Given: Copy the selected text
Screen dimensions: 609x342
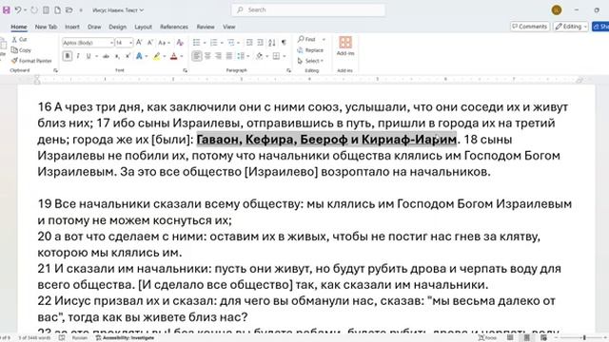Looking at the screenshot, I should (x=21, y=50).
